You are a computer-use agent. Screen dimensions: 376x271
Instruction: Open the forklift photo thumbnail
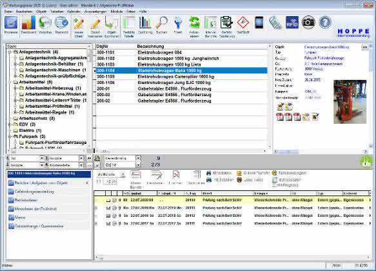(350, 102)
